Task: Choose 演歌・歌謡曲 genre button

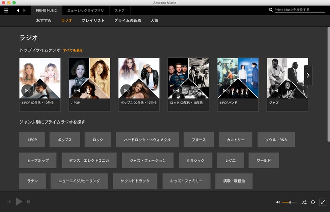Action: coord(234,181)
